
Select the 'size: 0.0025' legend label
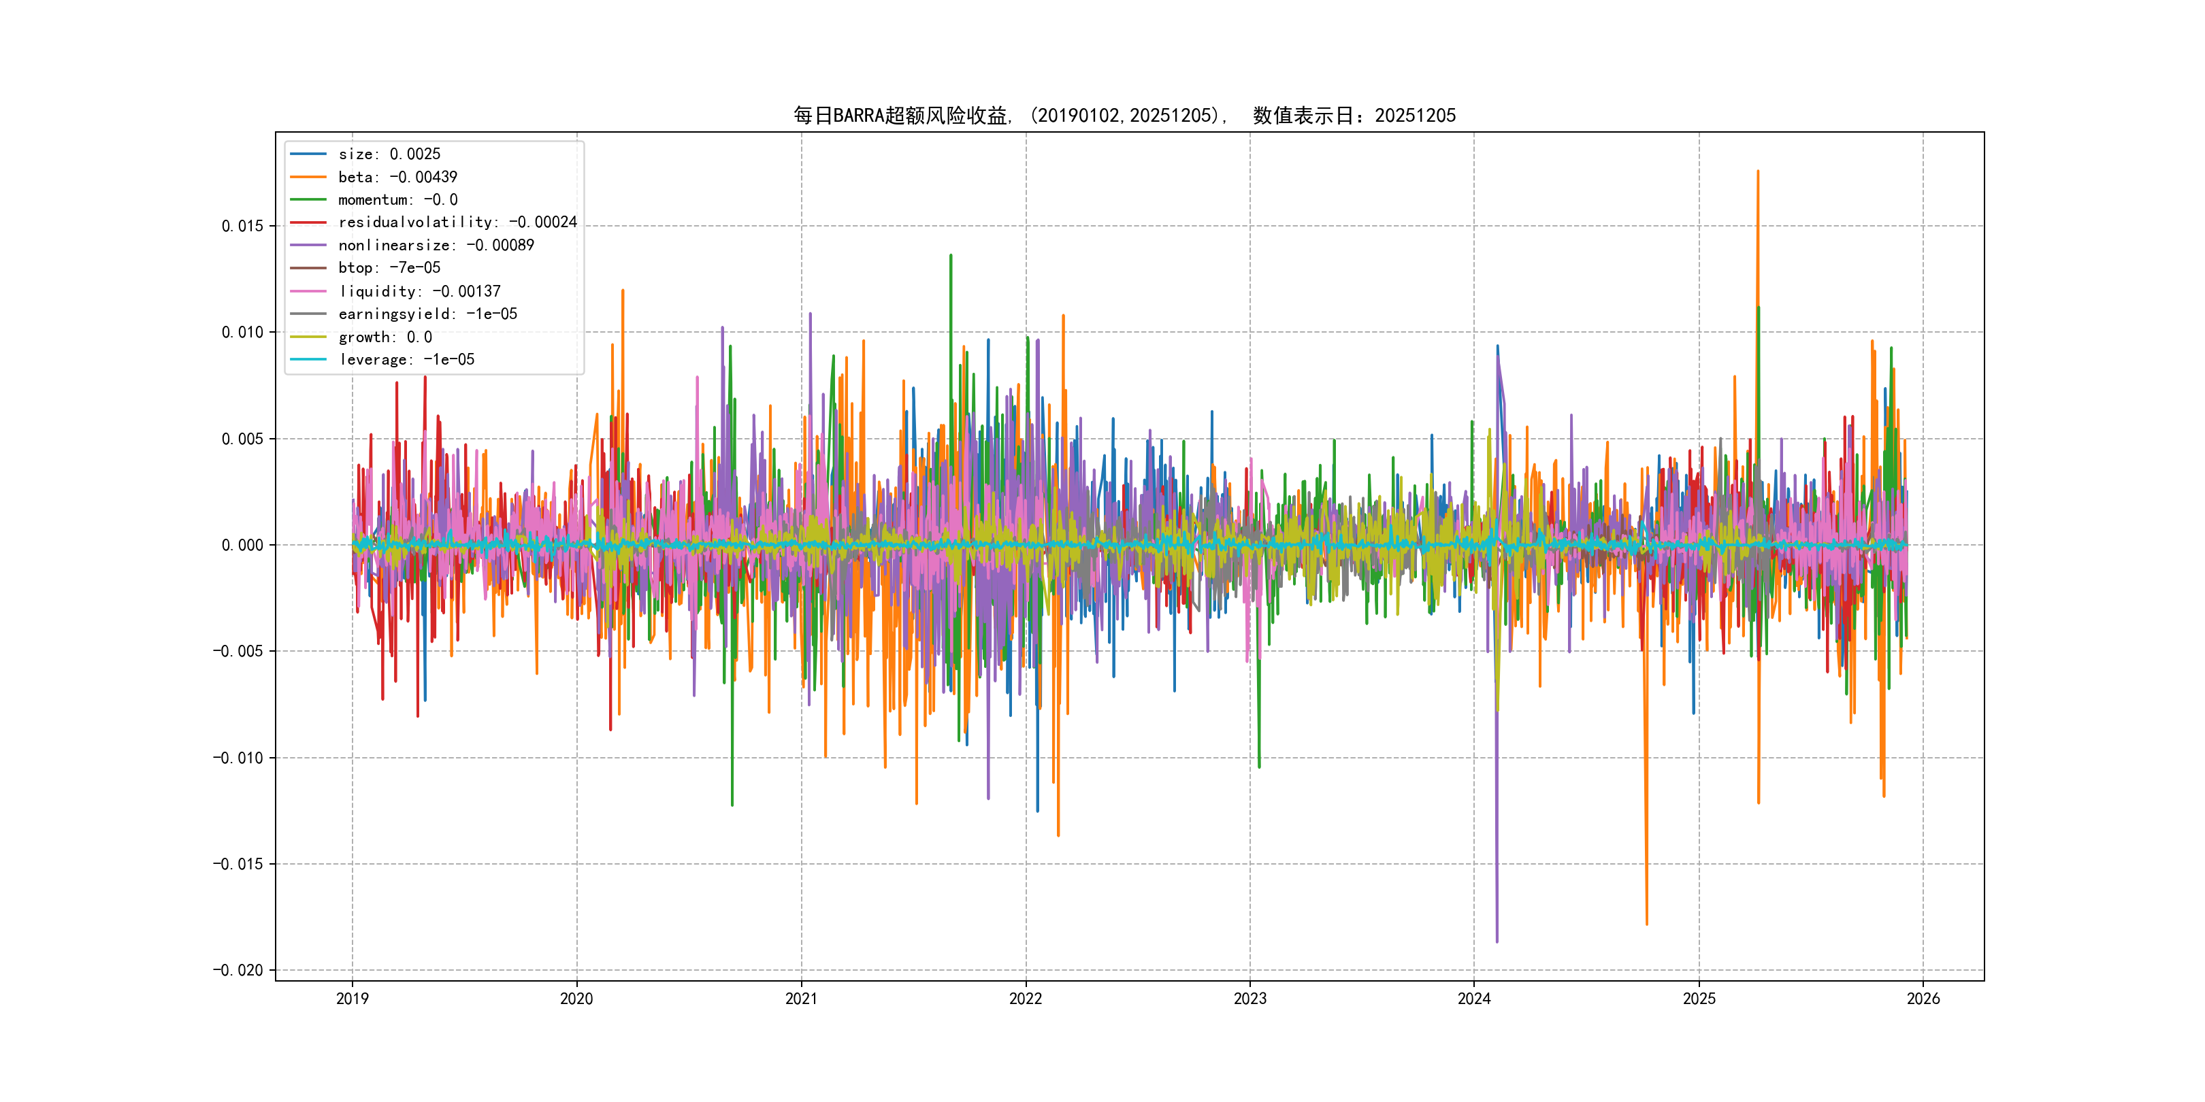389,154
